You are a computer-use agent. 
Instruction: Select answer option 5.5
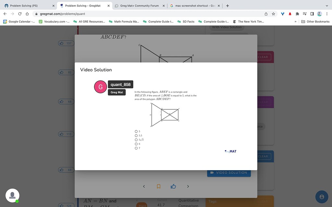(136, 136)
